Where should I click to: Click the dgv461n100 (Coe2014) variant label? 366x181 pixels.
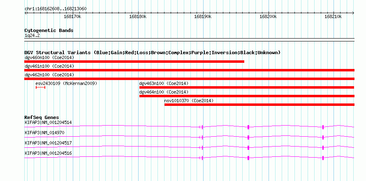coord(49,66)
